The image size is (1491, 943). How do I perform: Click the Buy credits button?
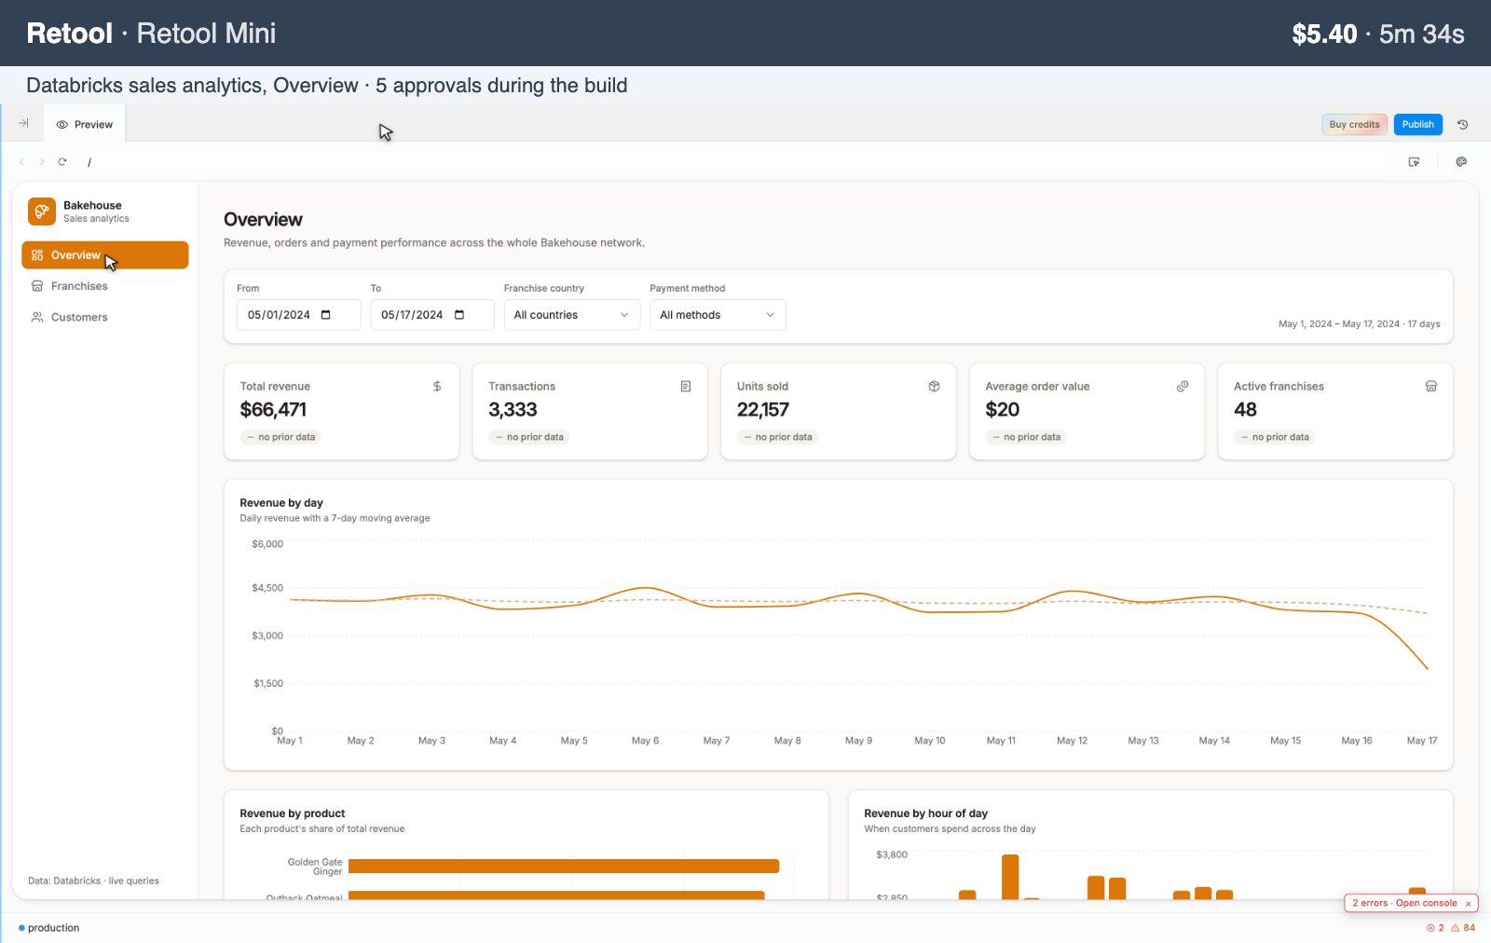click(1354, 124)
